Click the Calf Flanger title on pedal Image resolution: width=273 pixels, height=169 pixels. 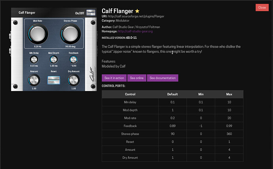27,13
